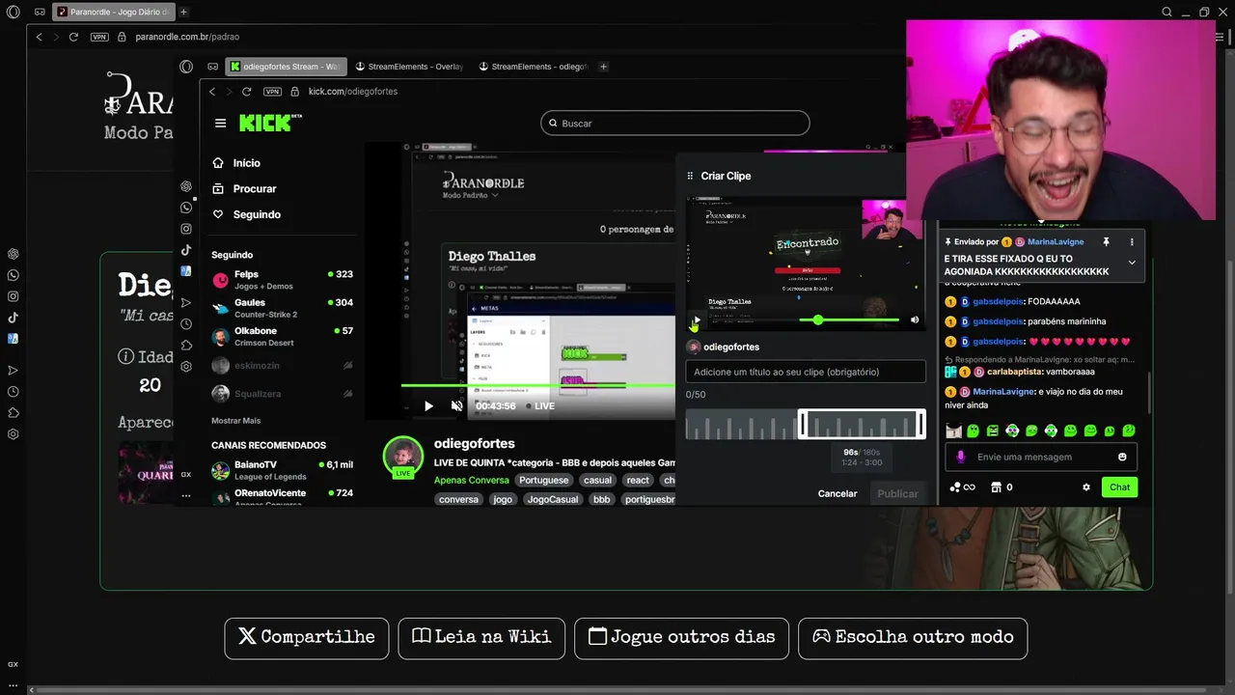Image resolution: width=1235 pixels, height=695 pixels.
Task: Select the bbb tag
Action: pos(601,499)
